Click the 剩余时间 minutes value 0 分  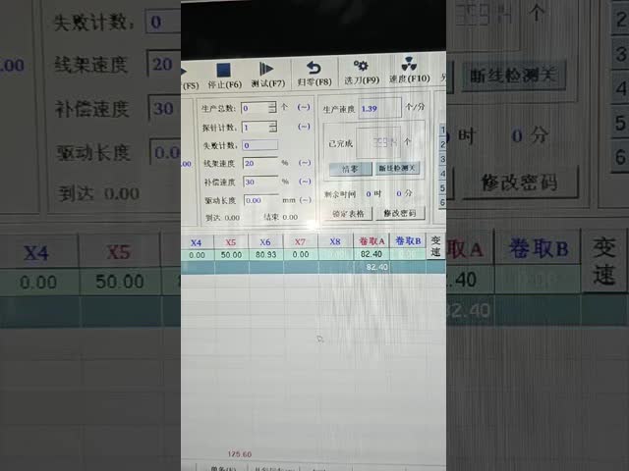point(404,193)
